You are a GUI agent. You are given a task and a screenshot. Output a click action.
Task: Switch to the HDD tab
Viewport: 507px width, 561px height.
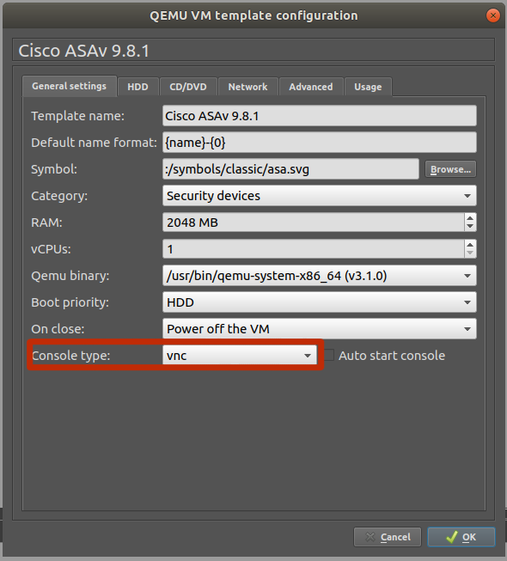(x=137, y=87)
